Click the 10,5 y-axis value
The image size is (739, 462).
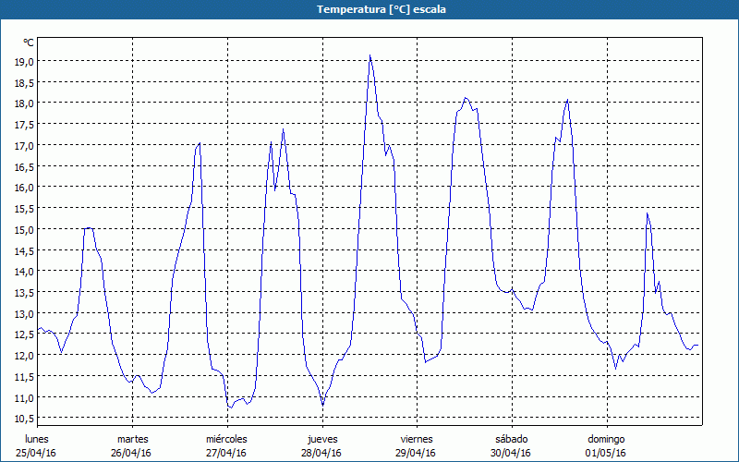tap(26, 419)
